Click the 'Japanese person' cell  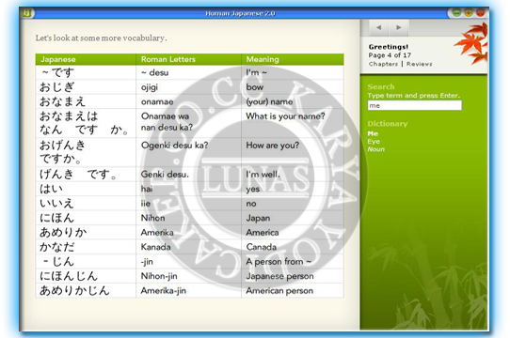(293, 276)
